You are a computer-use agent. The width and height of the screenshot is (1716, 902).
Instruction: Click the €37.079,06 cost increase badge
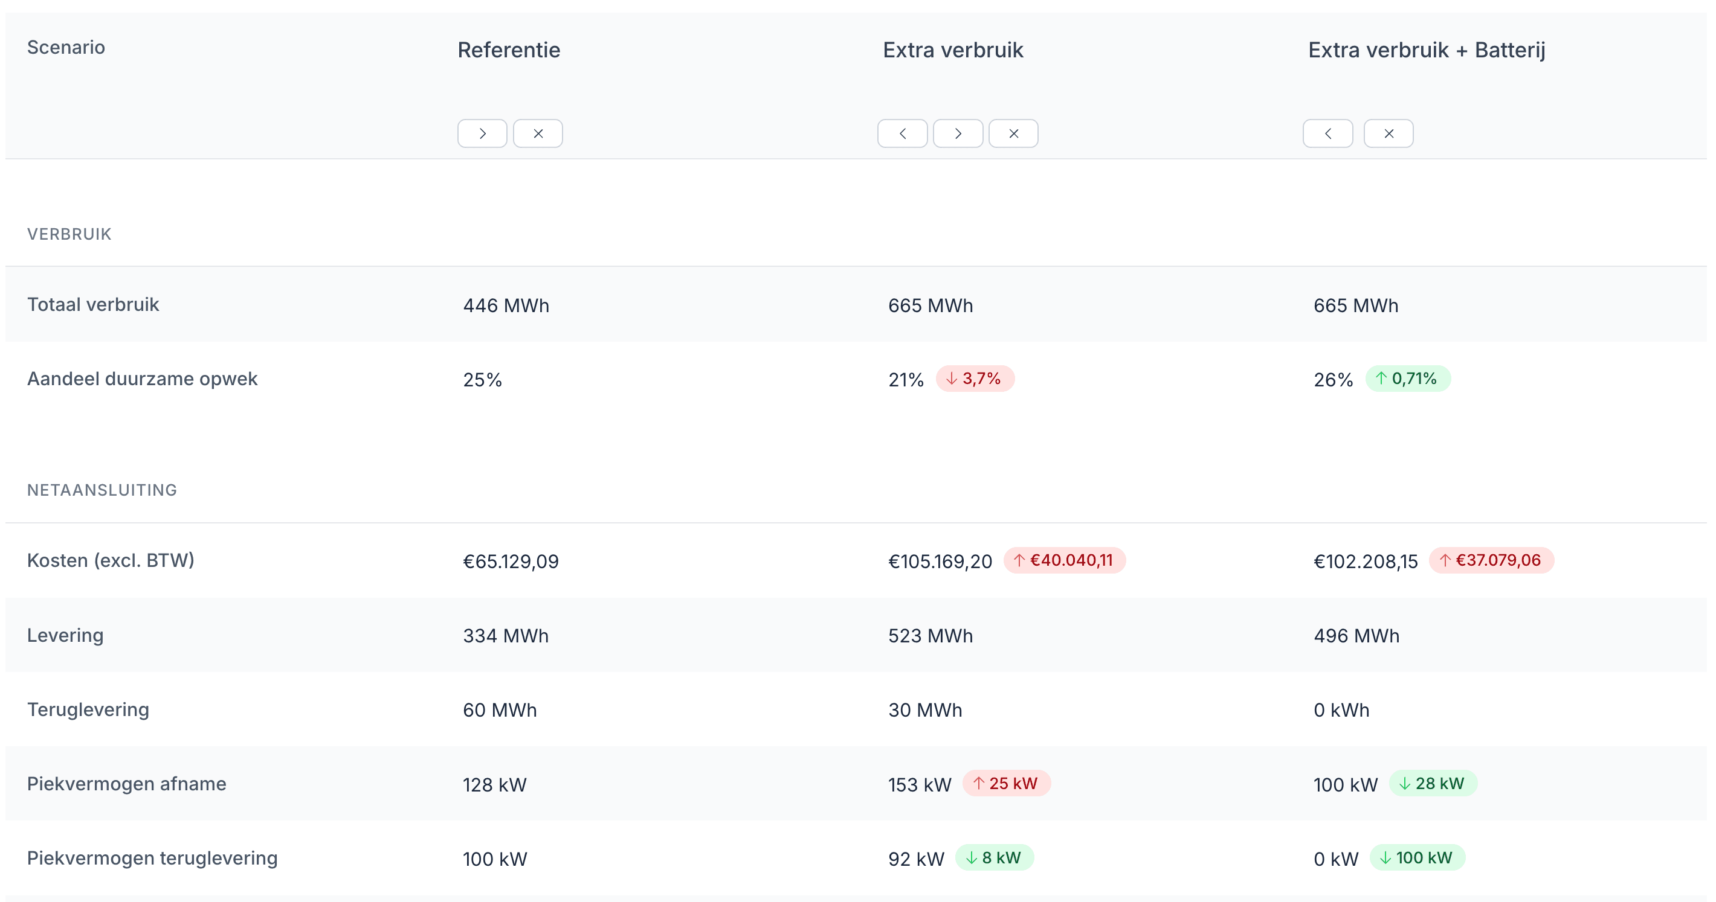pos(1490,560)
